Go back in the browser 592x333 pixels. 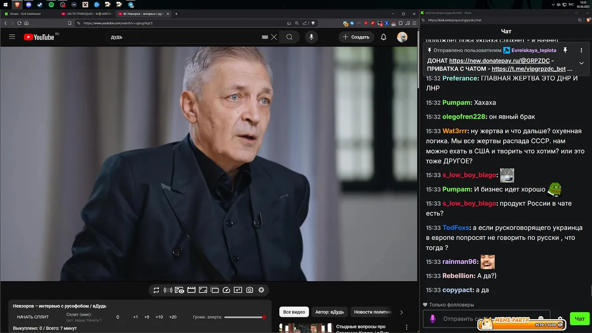point(6,23)
